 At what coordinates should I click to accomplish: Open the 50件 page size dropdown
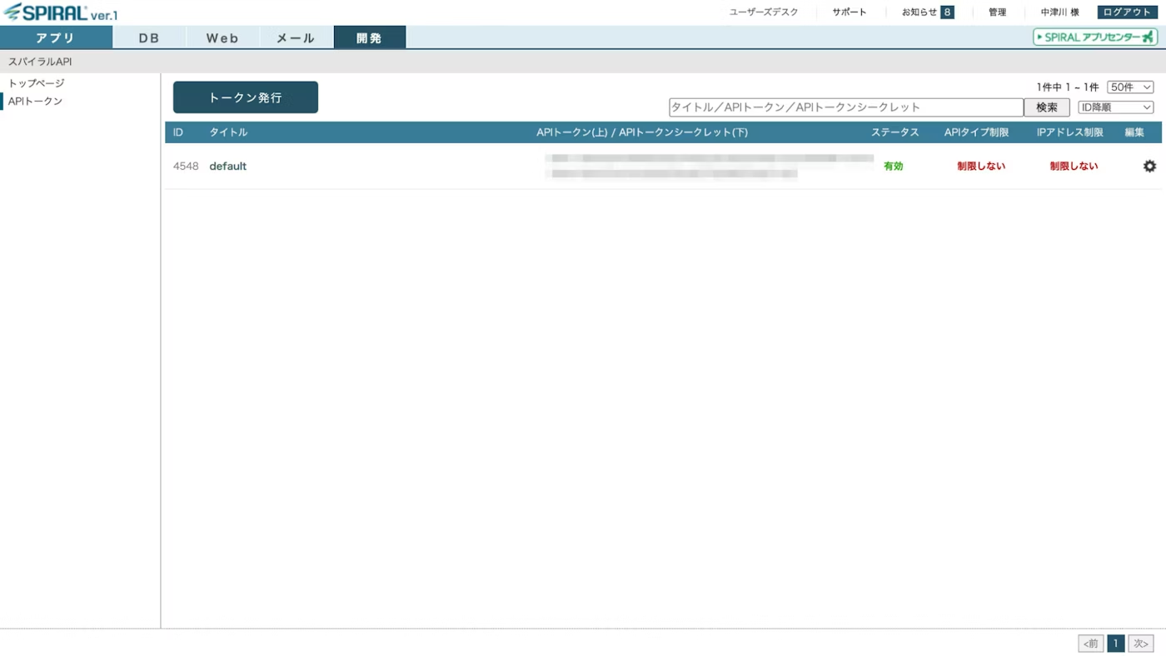[x=1129, y=86]
